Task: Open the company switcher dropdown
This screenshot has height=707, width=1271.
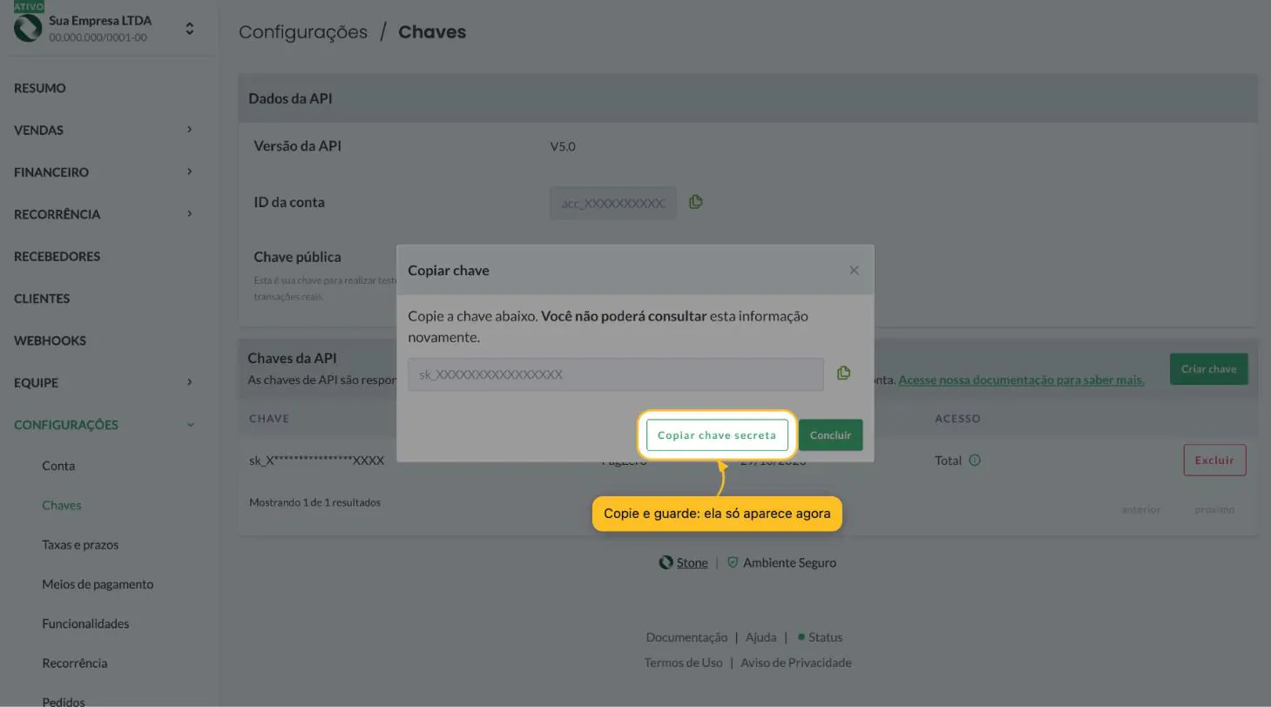Action: [189, 29]
